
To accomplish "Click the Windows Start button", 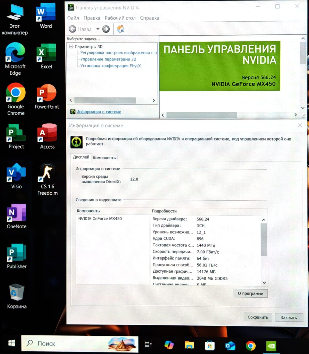I will pyautogui.click(x=12, y=343).
